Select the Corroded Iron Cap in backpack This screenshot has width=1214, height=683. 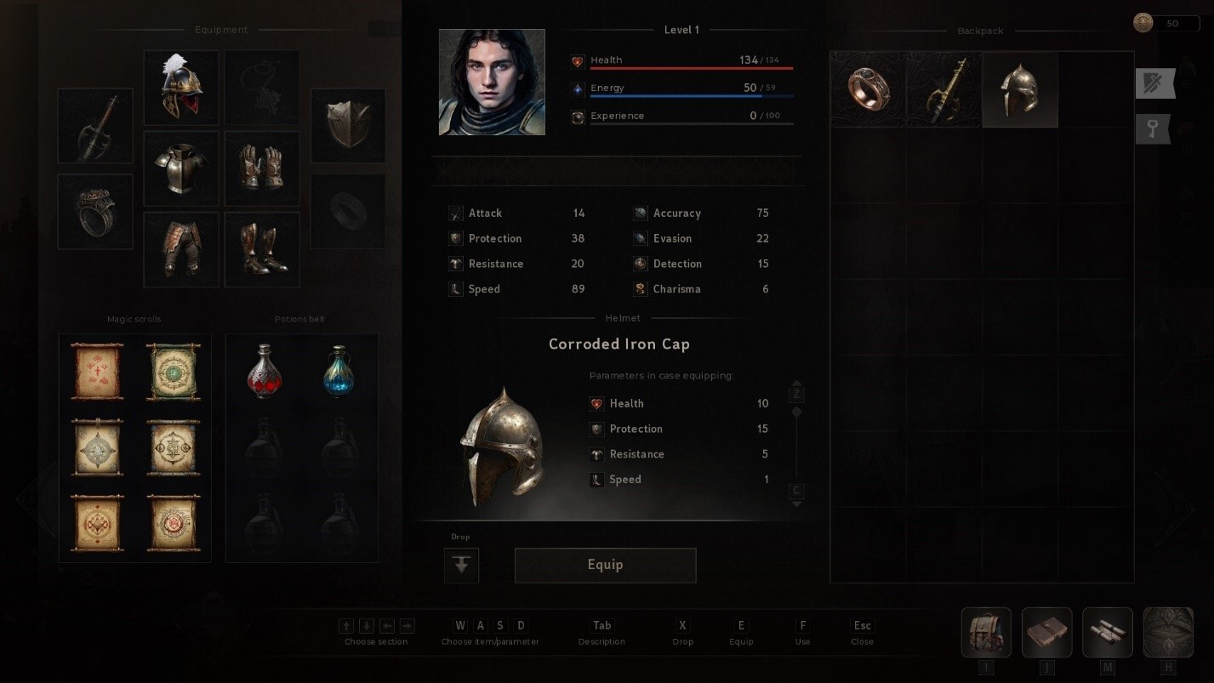coord(1020,89)
